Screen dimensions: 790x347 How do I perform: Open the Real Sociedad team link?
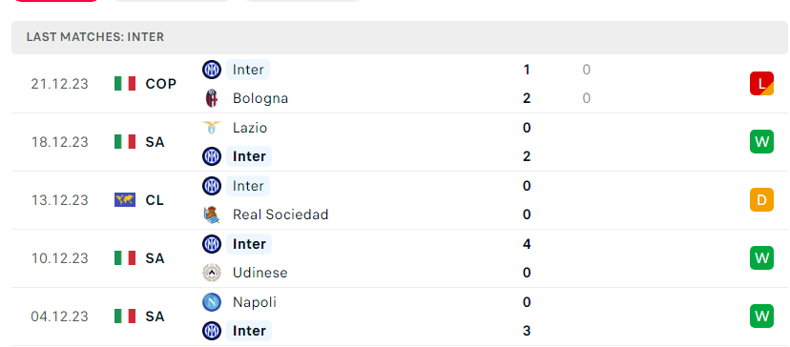pyautogui.click(x=281, y=214)
